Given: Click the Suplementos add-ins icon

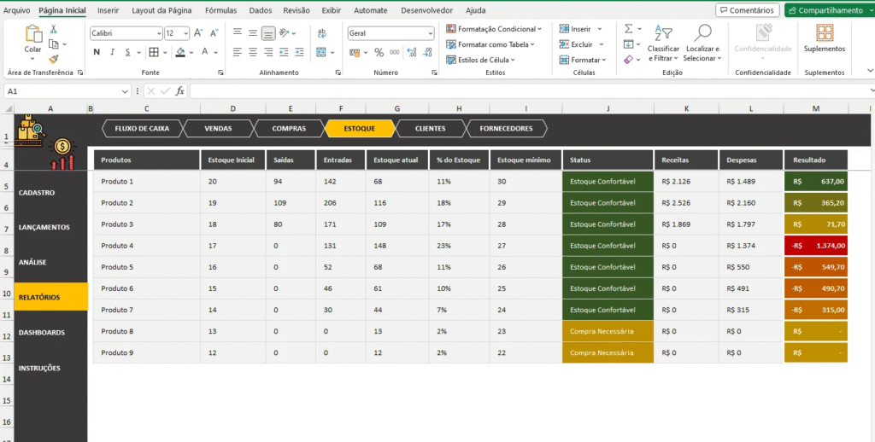Looking at the screenshot, I should tap(825, 33).
